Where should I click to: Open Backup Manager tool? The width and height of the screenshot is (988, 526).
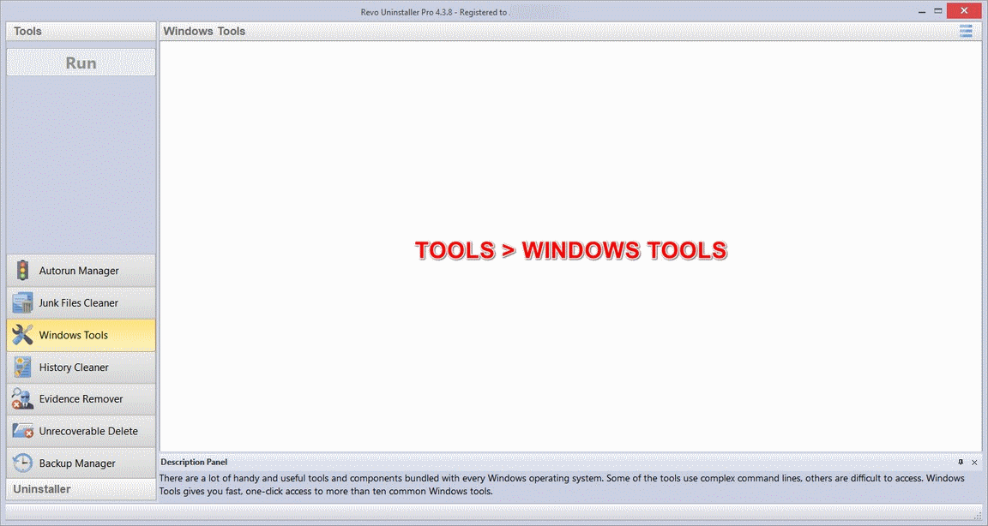[81, 463]
